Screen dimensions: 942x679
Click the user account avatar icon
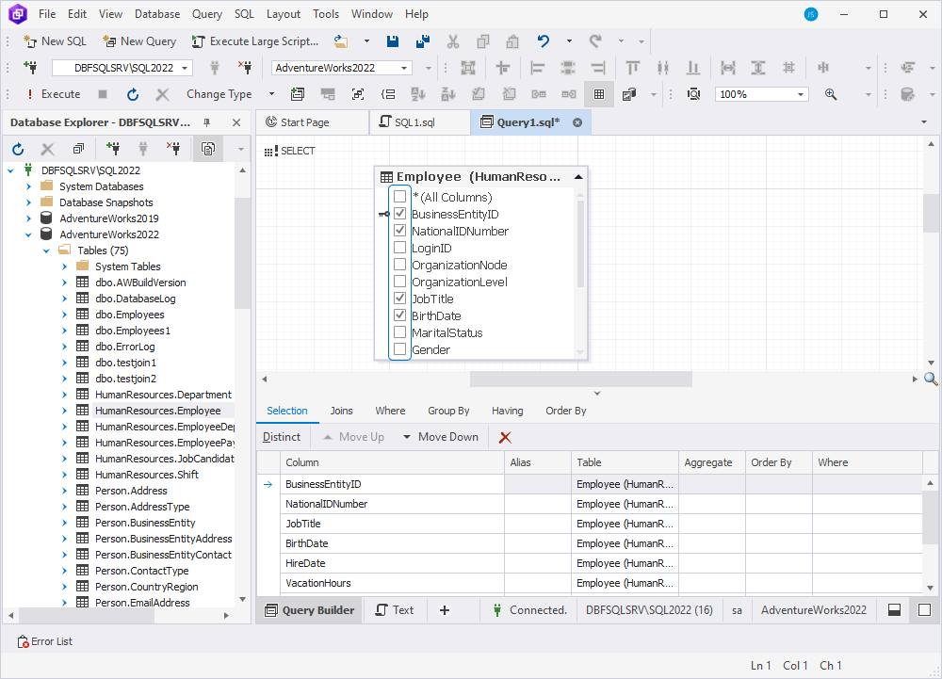811,14
